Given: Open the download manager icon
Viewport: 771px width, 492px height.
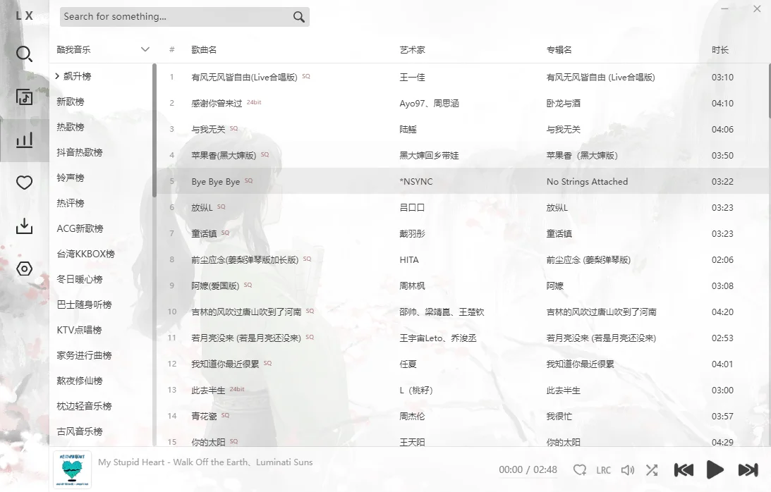Looking at the screenshot, I should pyautogui.click(x=25, y=226).
